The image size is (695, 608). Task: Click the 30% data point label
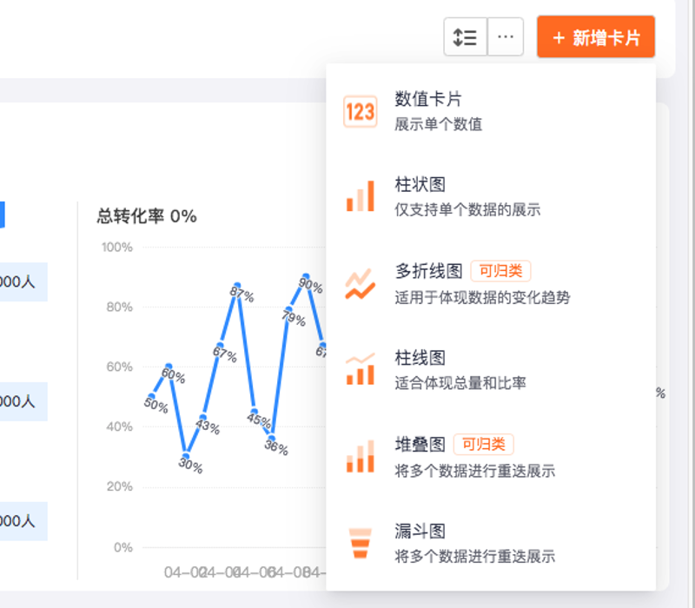190,466
